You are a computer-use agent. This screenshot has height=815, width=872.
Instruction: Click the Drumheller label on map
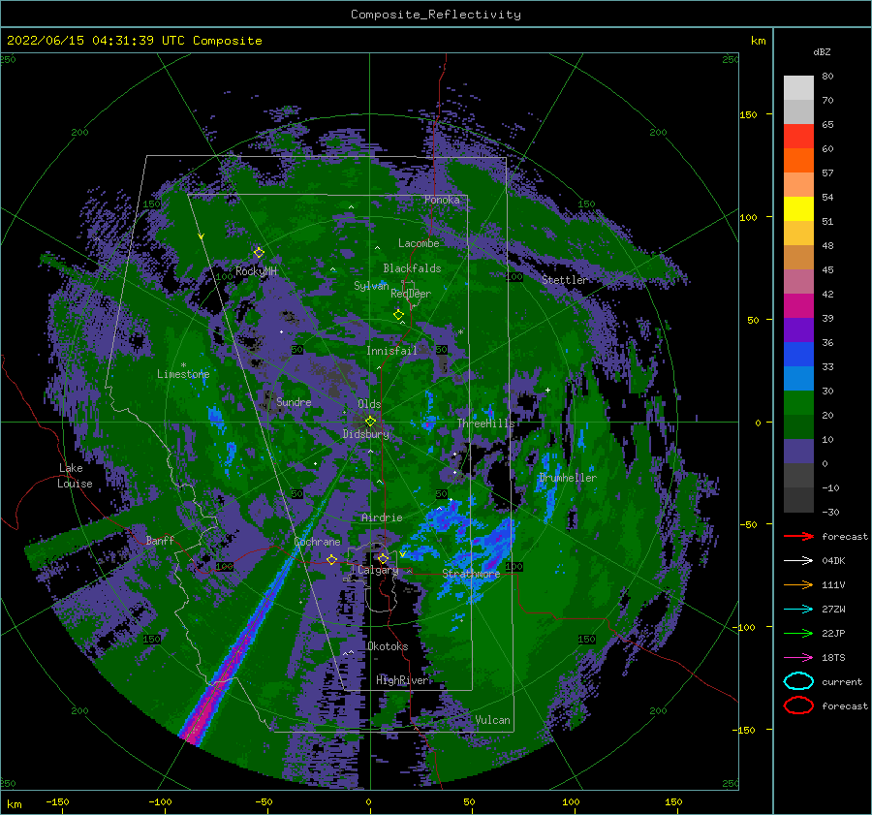(x=568, y=478)
